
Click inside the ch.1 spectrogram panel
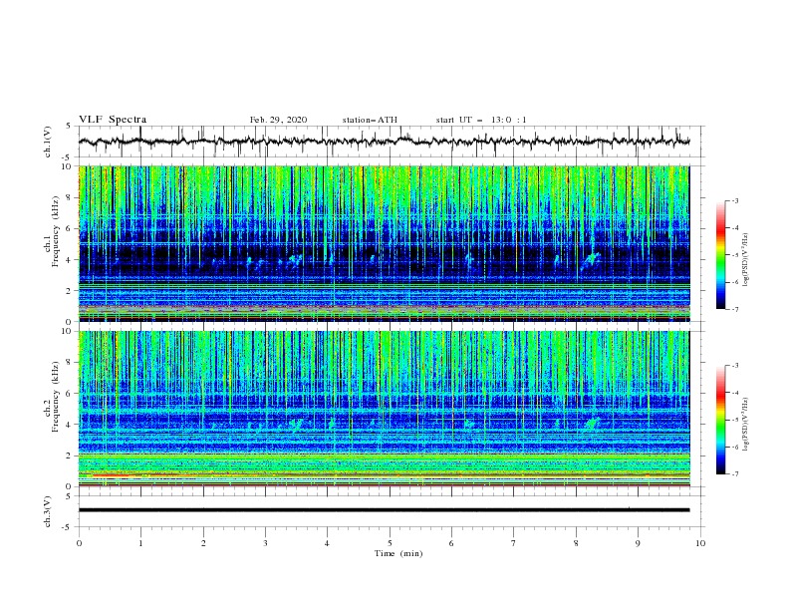[x=384, y=243]
